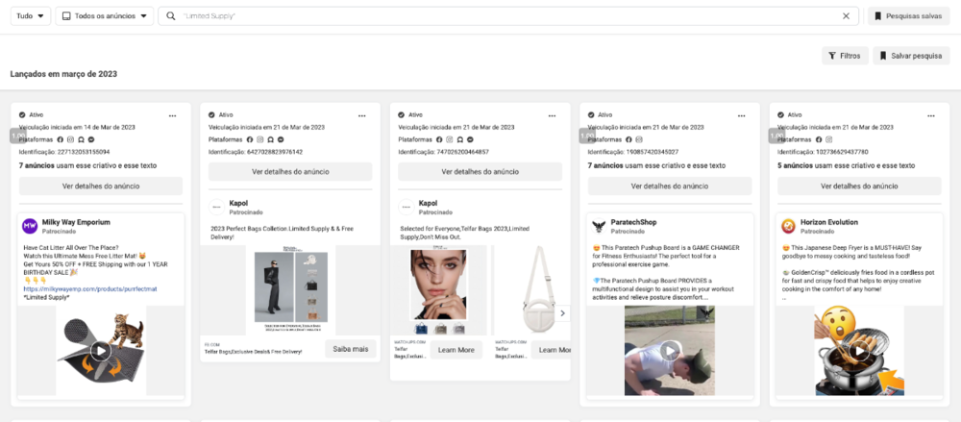Open Kapol name on Selected for Everyone ad
This screenshot has width=961, height=422.
pos(428,203)
